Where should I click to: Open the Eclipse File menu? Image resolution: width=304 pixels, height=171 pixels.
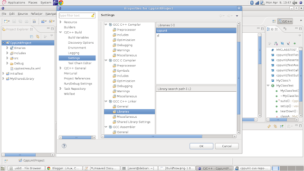[4, 14]
